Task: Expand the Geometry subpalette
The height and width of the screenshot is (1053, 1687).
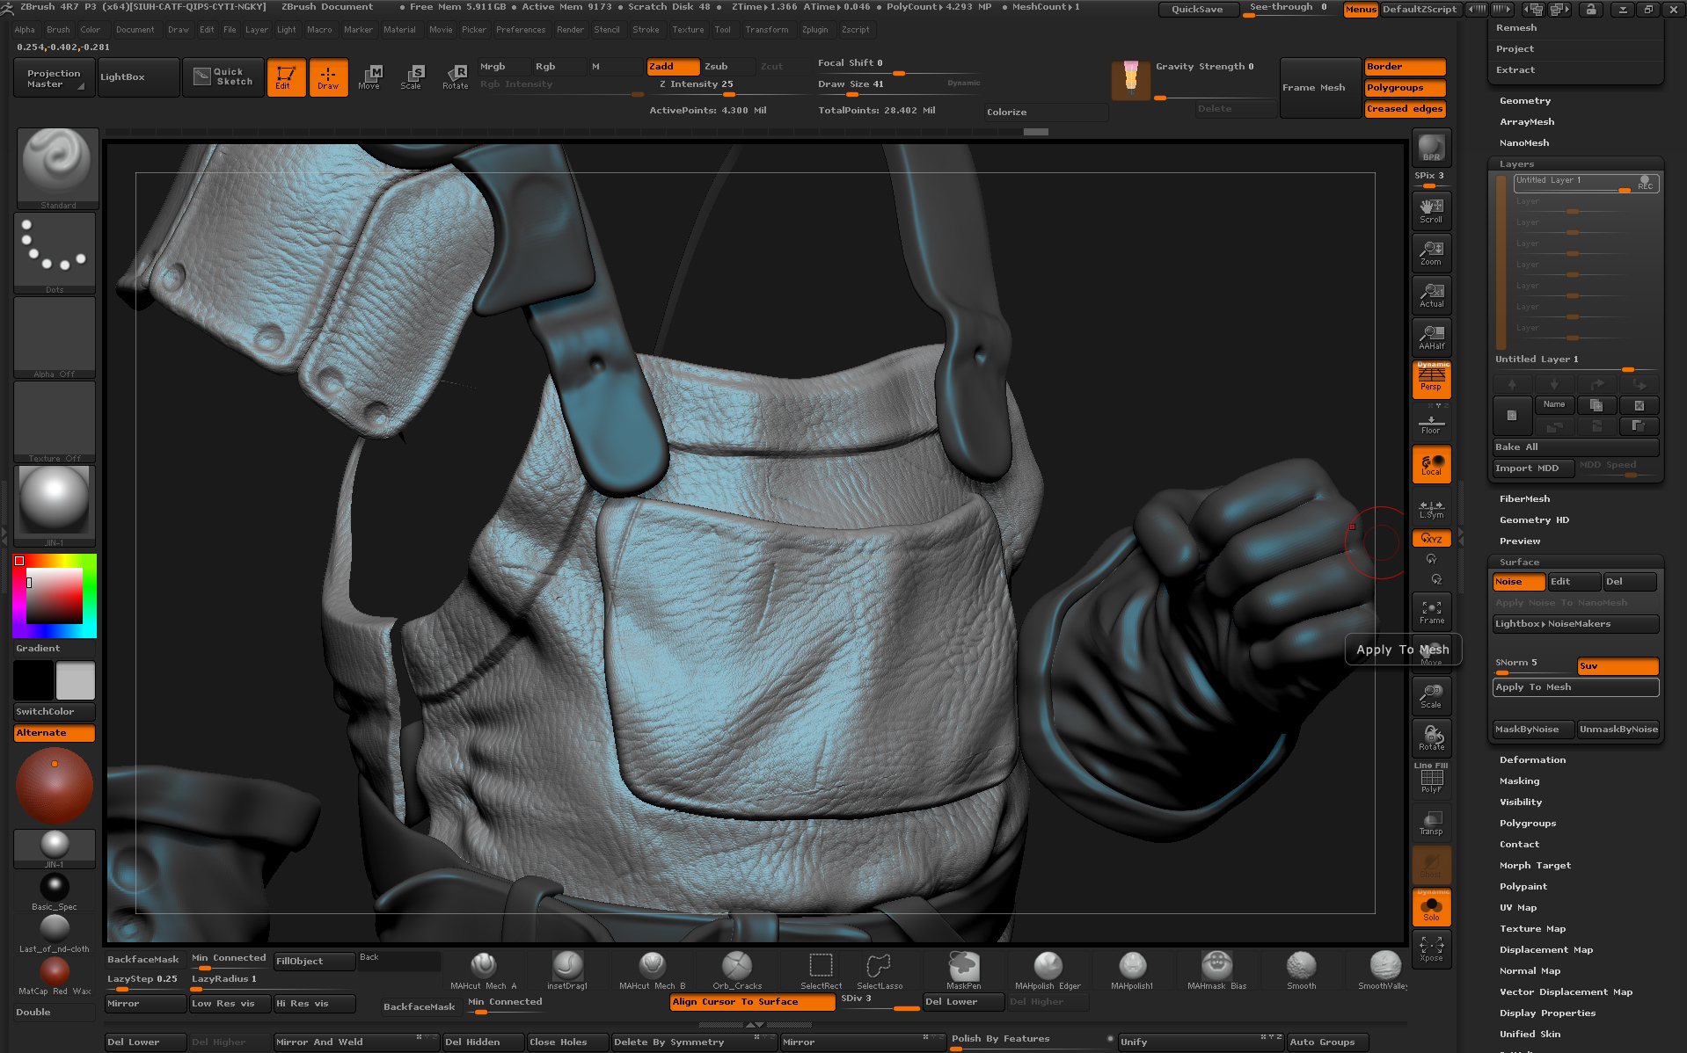Action: 1525,101
